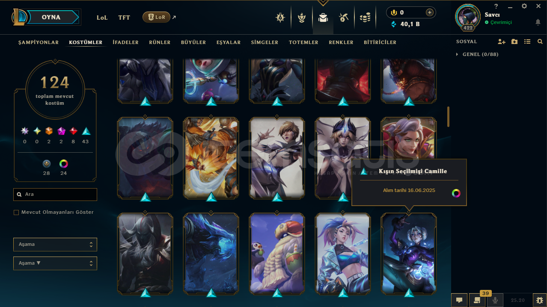Click the OYNA play button

click(51, 17)
